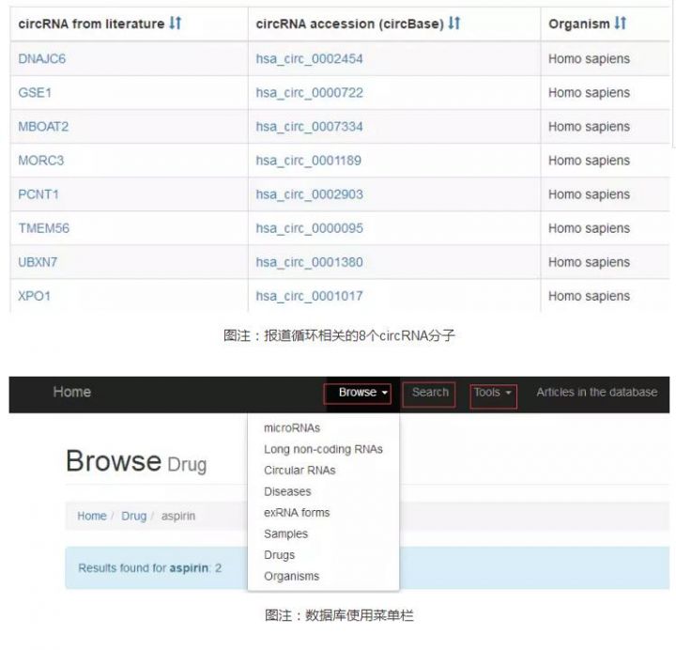Click the XPO1 circRNA entry
676x650 pixels.
point(33,296)
